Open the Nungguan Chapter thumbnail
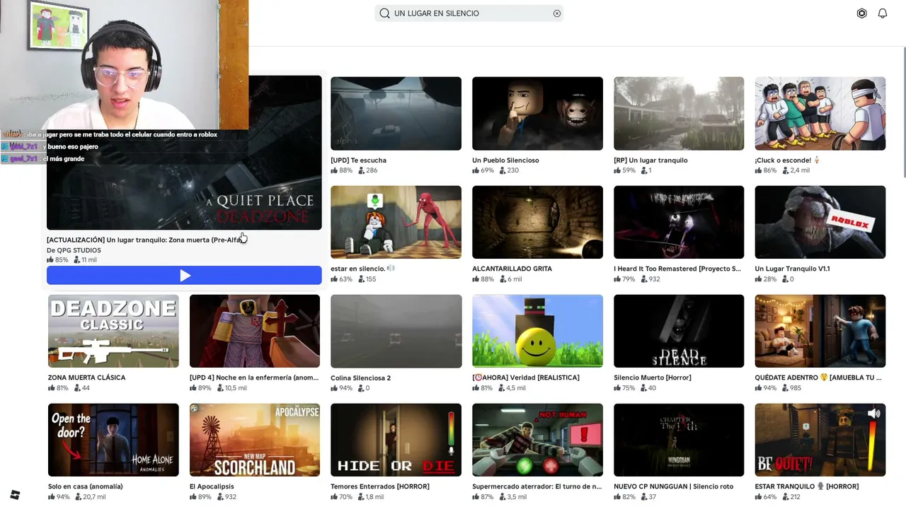Viewport: 906px width, 509px height. (679, 440)
